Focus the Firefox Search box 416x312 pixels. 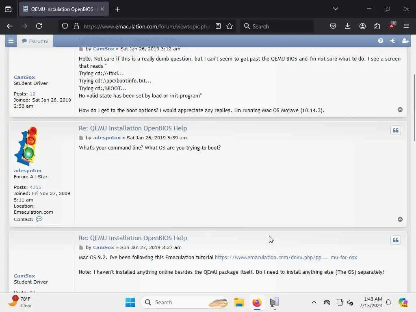pyautogui.click(x=277, y=26)
